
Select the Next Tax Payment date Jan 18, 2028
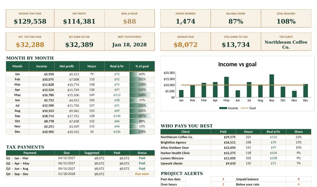point(129,45)
